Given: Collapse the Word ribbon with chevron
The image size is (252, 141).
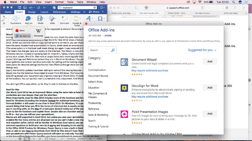Looking at the screenshot, I should tap(103, 12).
